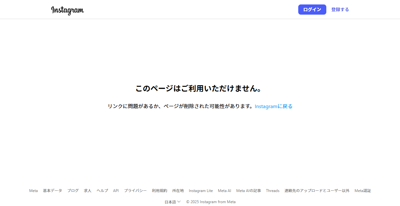Click the 求人 footer link
Viewport: 400px width, 206px height.
[87, 190]
